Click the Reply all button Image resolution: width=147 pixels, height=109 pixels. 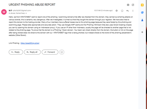32,52
